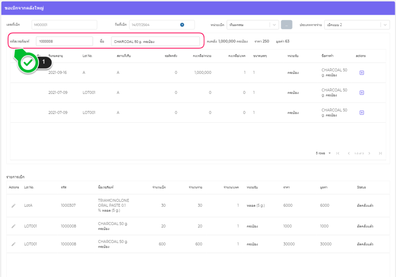Image resolution: width=396 pixels, height=277 pixels.
Task: Edit the TRIAMCINOLONE ORAL PASTE row via pencil
Action: (x=14, y=206)
